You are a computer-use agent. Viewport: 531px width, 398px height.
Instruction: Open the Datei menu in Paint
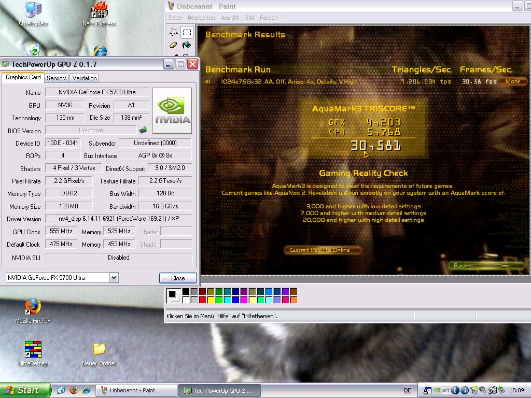(175, 18)
